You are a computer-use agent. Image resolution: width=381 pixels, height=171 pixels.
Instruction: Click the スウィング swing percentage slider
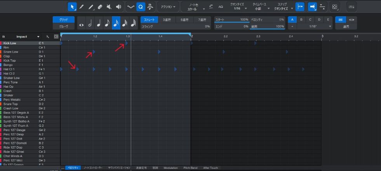click(x=176, y=26)
